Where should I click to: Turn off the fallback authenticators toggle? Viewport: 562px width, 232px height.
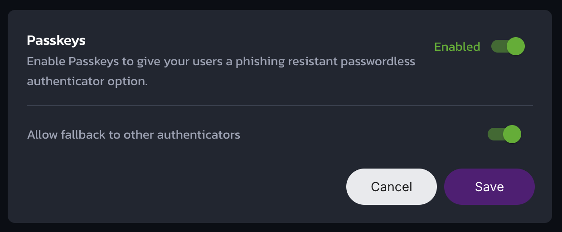(x=504, y=135)
